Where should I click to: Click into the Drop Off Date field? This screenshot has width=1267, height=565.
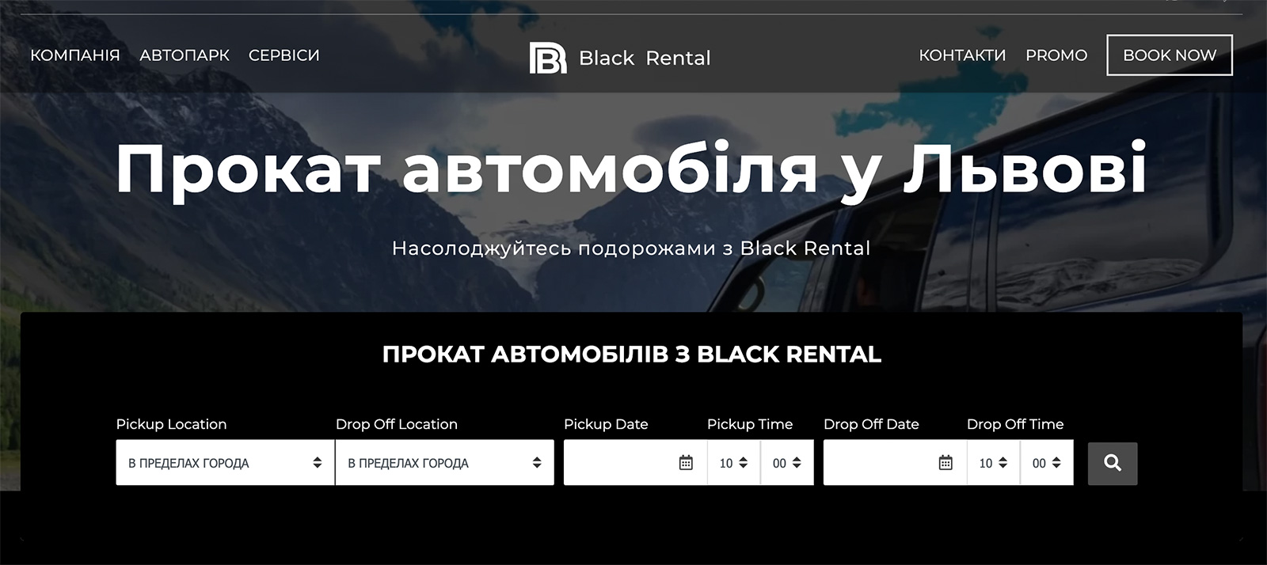[x=879, y=463]
